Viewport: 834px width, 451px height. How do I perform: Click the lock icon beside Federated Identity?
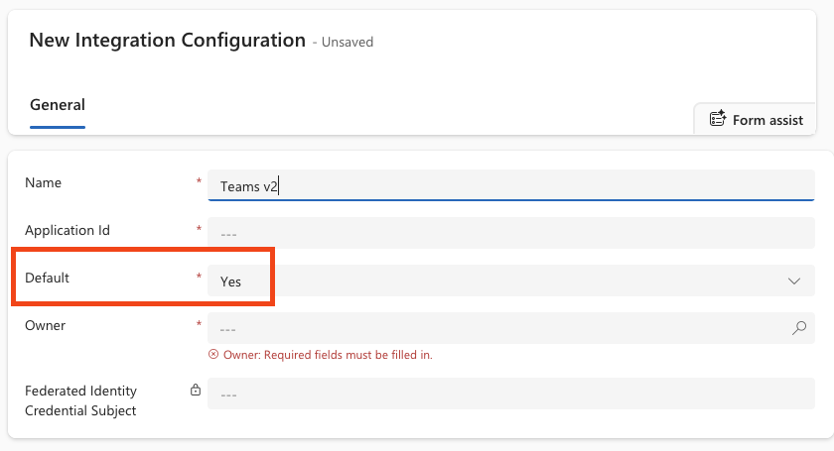[197, 391]
